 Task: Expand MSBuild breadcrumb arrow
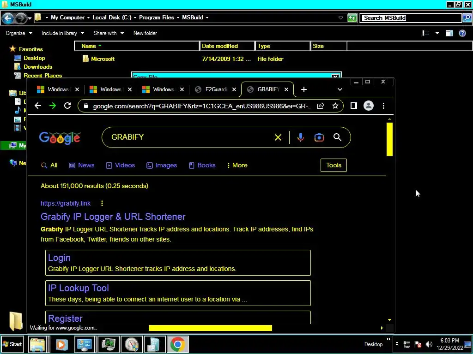(x=207, y=18)
